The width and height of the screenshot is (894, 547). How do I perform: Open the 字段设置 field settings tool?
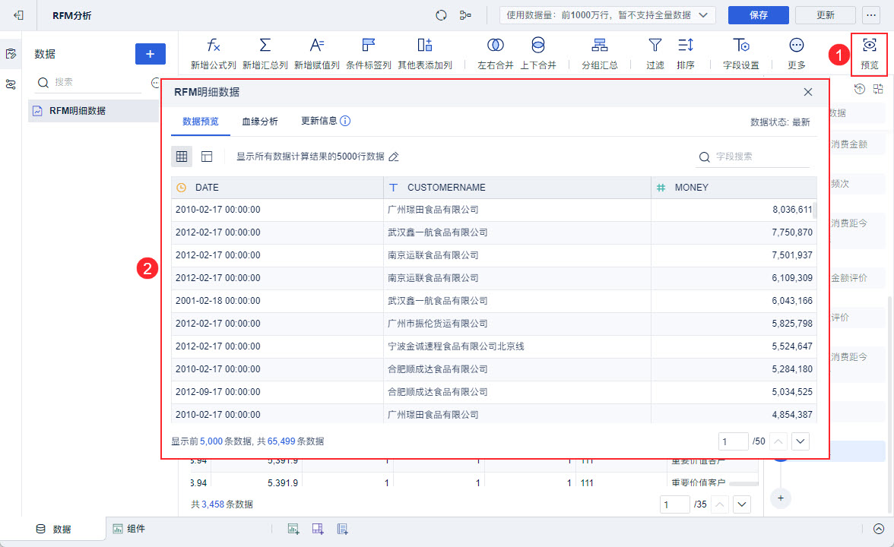pyautogui.click(x=740, y=46)
